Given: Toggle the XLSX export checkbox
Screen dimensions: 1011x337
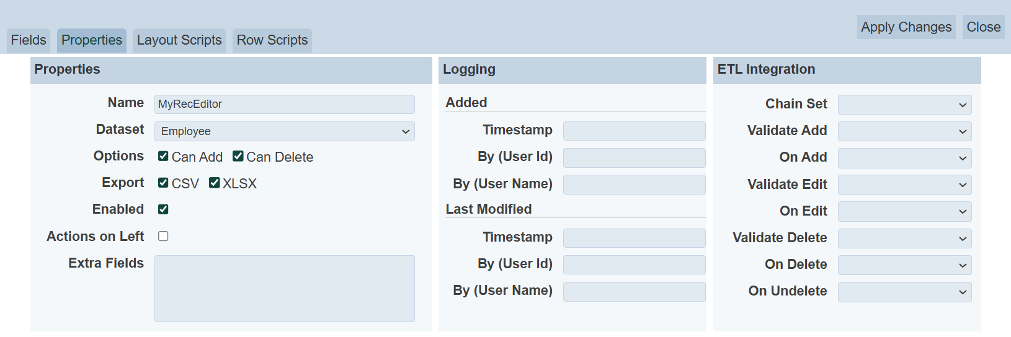Looking at the screenshot, I should click(214, 183).
